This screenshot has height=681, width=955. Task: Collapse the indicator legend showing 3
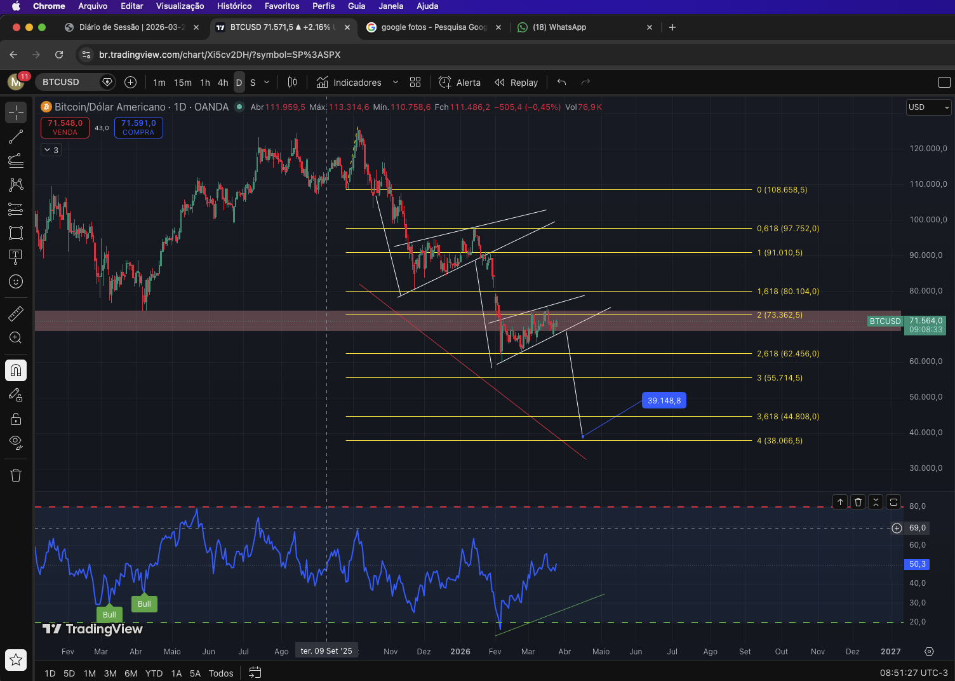(x=51, y=150)
